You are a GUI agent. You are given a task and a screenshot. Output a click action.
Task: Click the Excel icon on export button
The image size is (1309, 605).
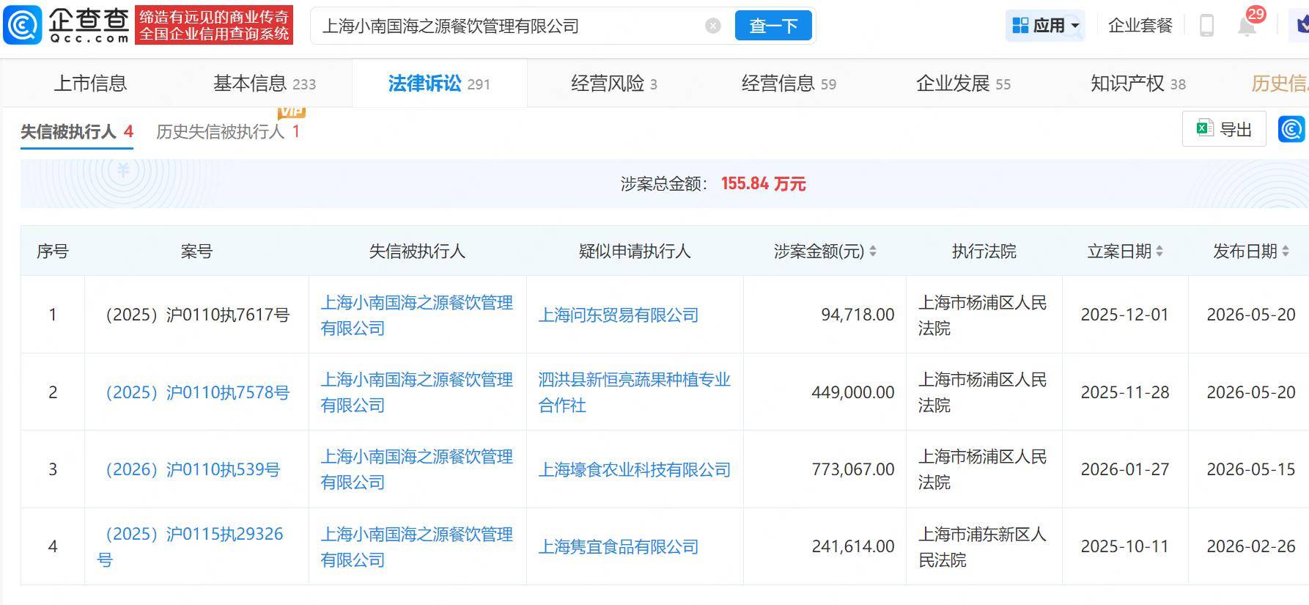pos(1203,129)
